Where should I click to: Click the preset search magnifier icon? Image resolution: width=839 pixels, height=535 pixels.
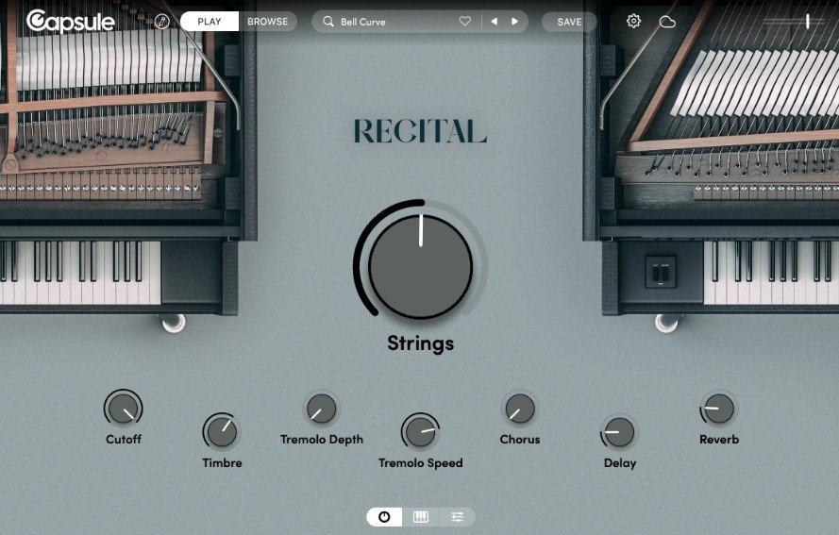328,22
